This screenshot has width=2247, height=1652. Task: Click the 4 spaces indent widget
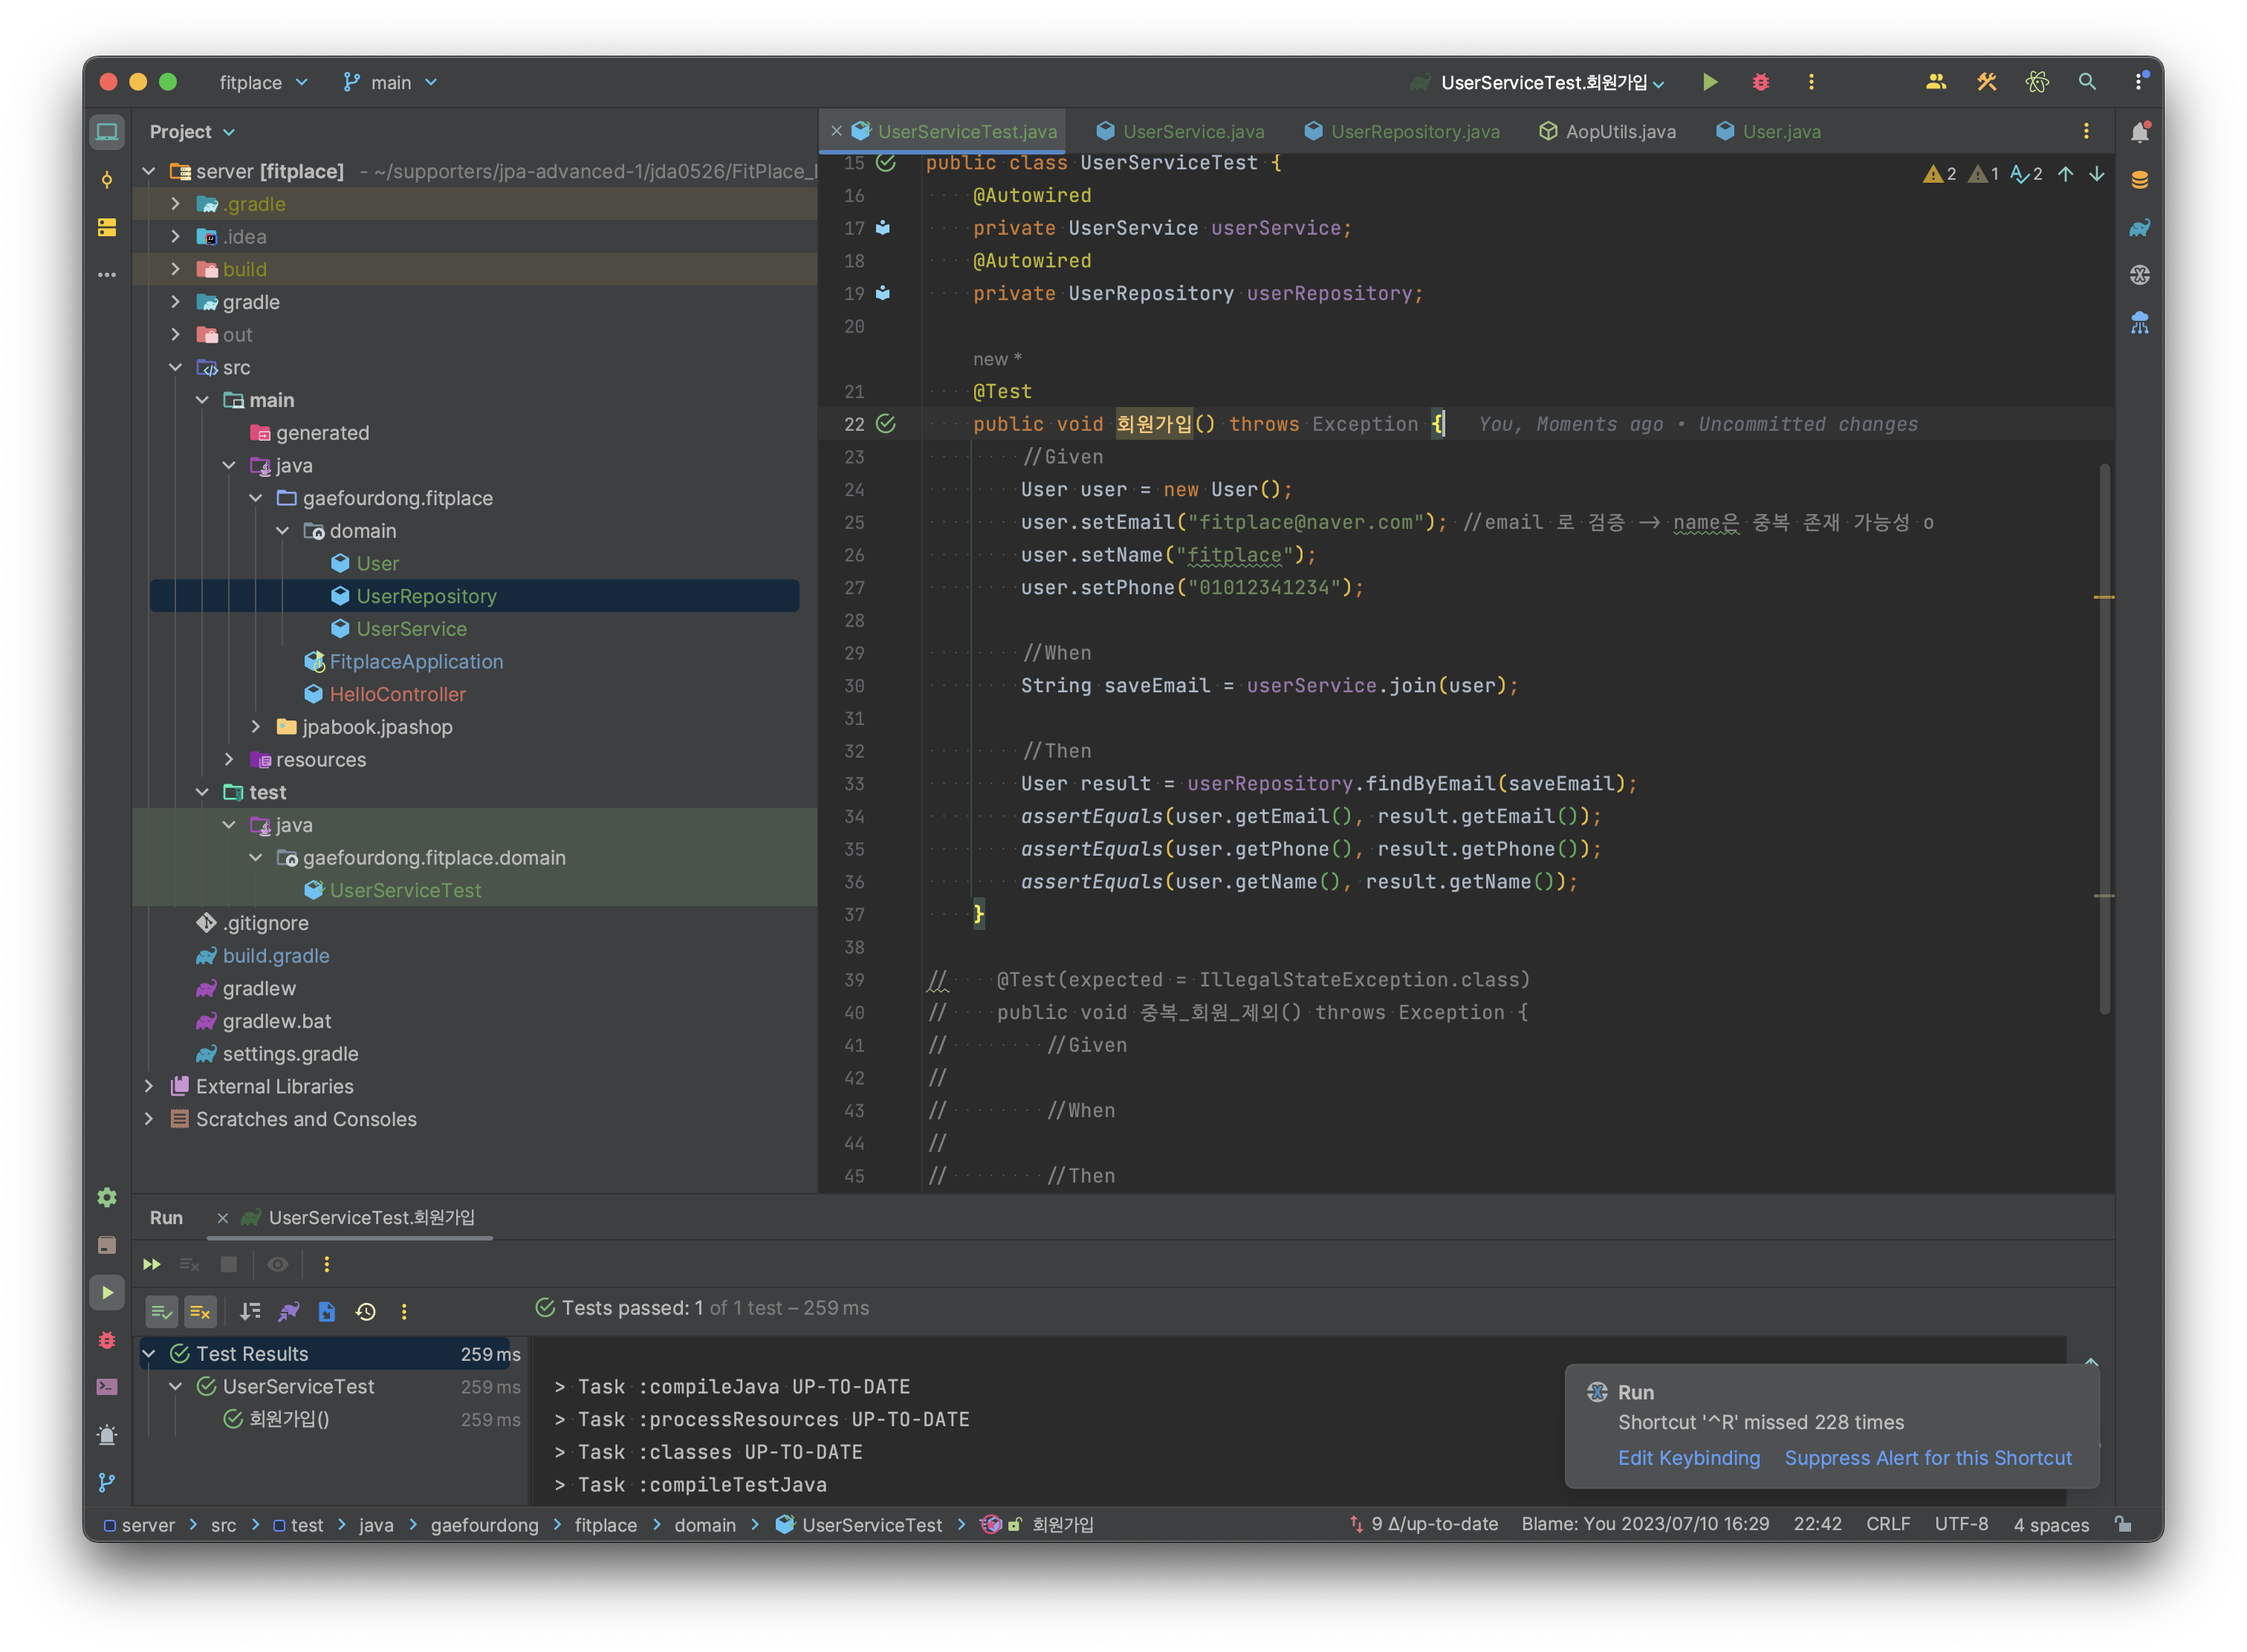2051,1524
